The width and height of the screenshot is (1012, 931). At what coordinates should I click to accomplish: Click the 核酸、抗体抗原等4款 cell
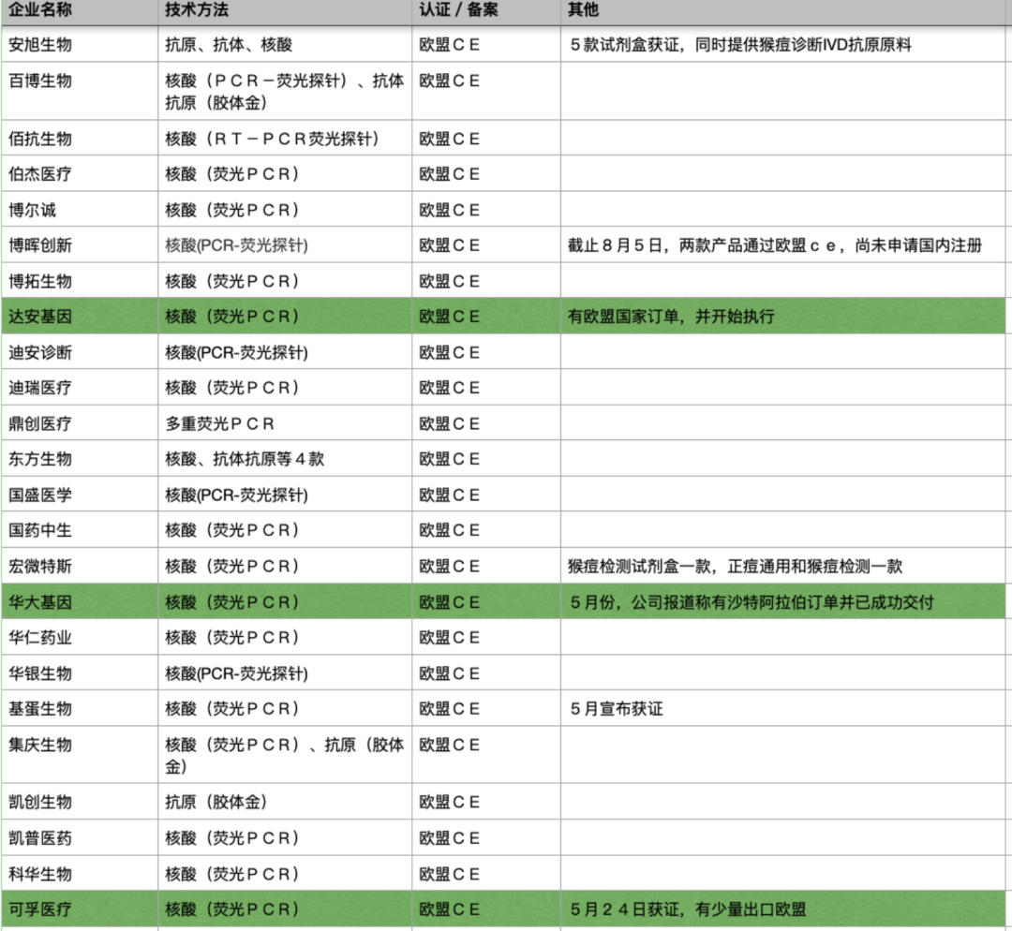285,459
